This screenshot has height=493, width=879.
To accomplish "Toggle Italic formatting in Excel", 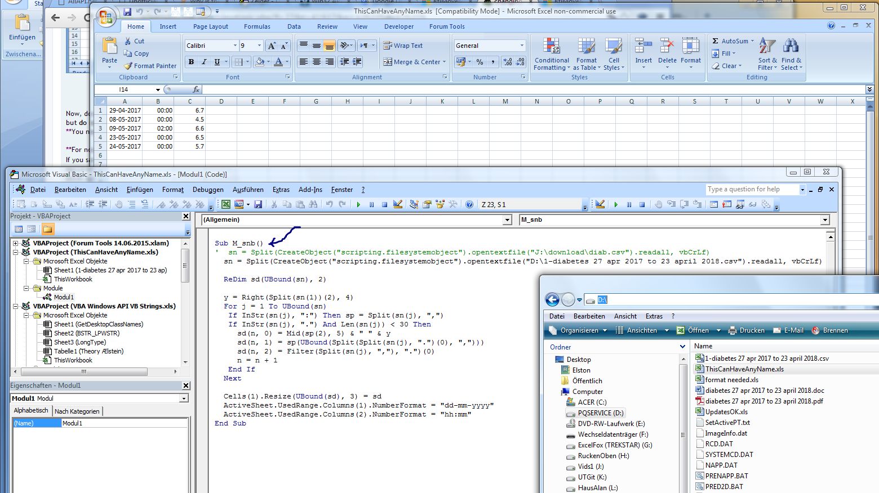I will point(204,62).
